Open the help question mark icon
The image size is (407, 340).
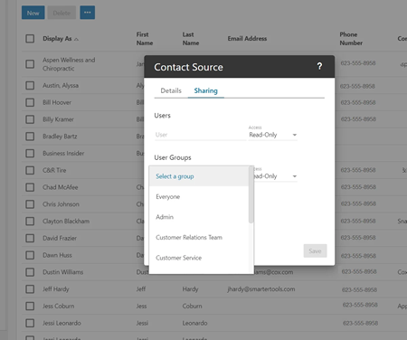[x=319, y=66]
